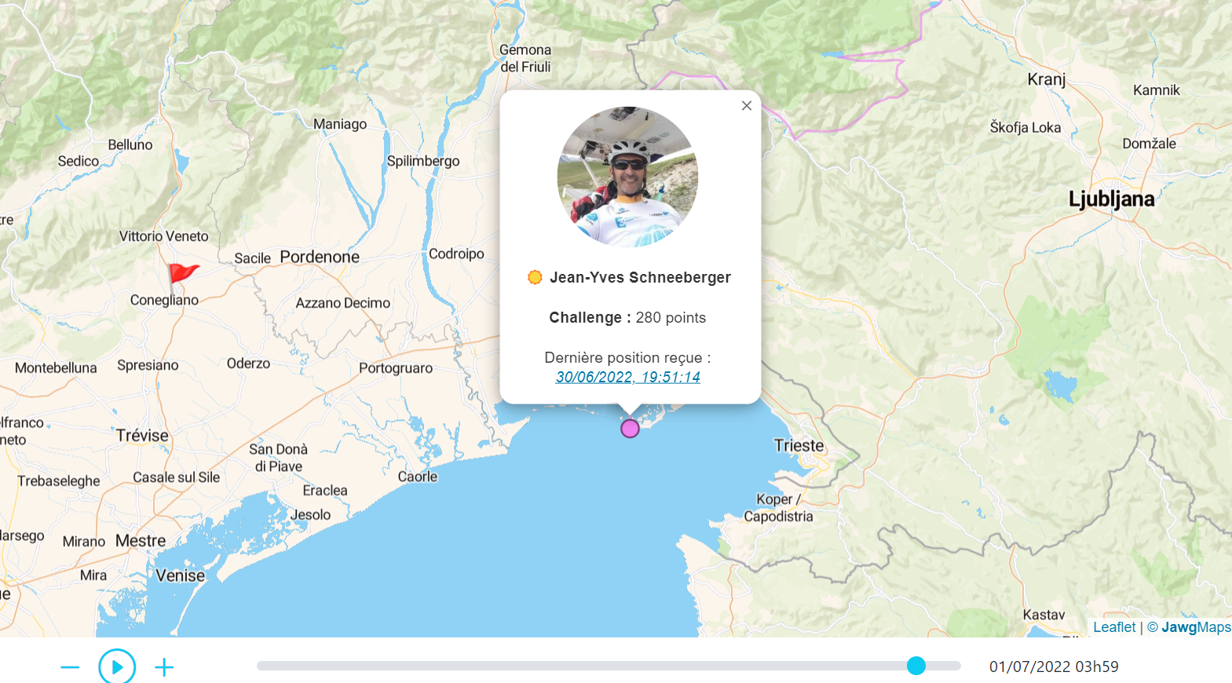The width and height of the screenshot is (1232, 683).
Task: Click the timeline date text 01/07/2022 03h59
Action: pyautogui.click(x=1053, y=667)
